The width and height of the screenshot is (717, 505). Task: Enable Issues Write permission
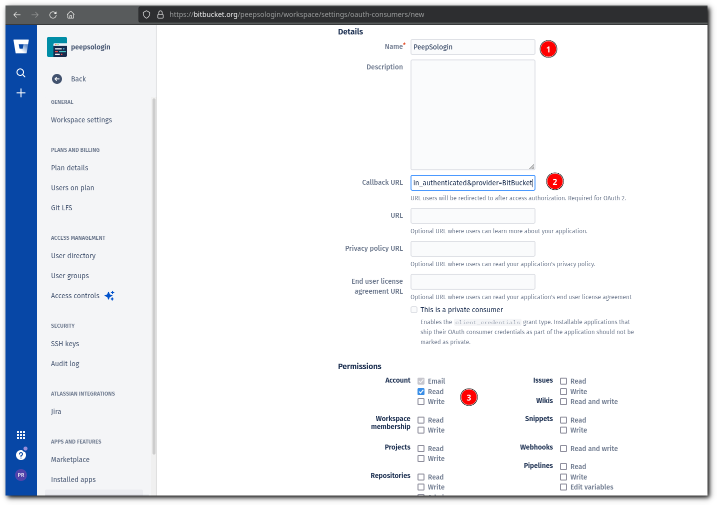563,392
